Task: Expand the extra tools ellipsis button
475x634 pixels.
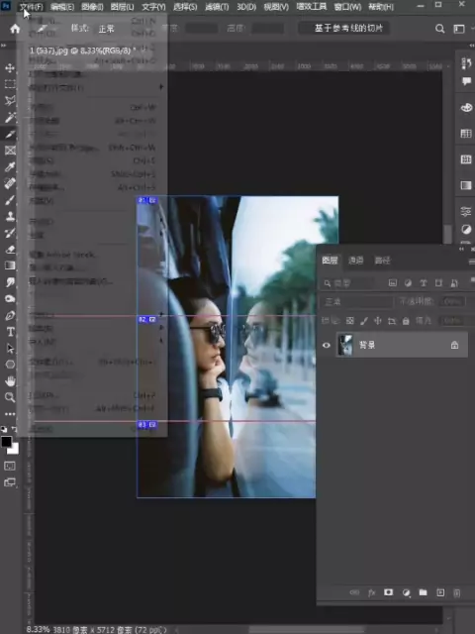Action: tap(10, 414)
